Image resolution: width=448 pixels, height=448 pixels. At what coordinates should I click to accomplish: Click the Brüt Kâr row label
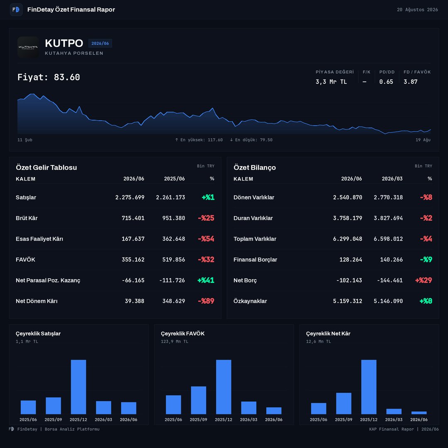pyautogui.click(x=27, y=218)
